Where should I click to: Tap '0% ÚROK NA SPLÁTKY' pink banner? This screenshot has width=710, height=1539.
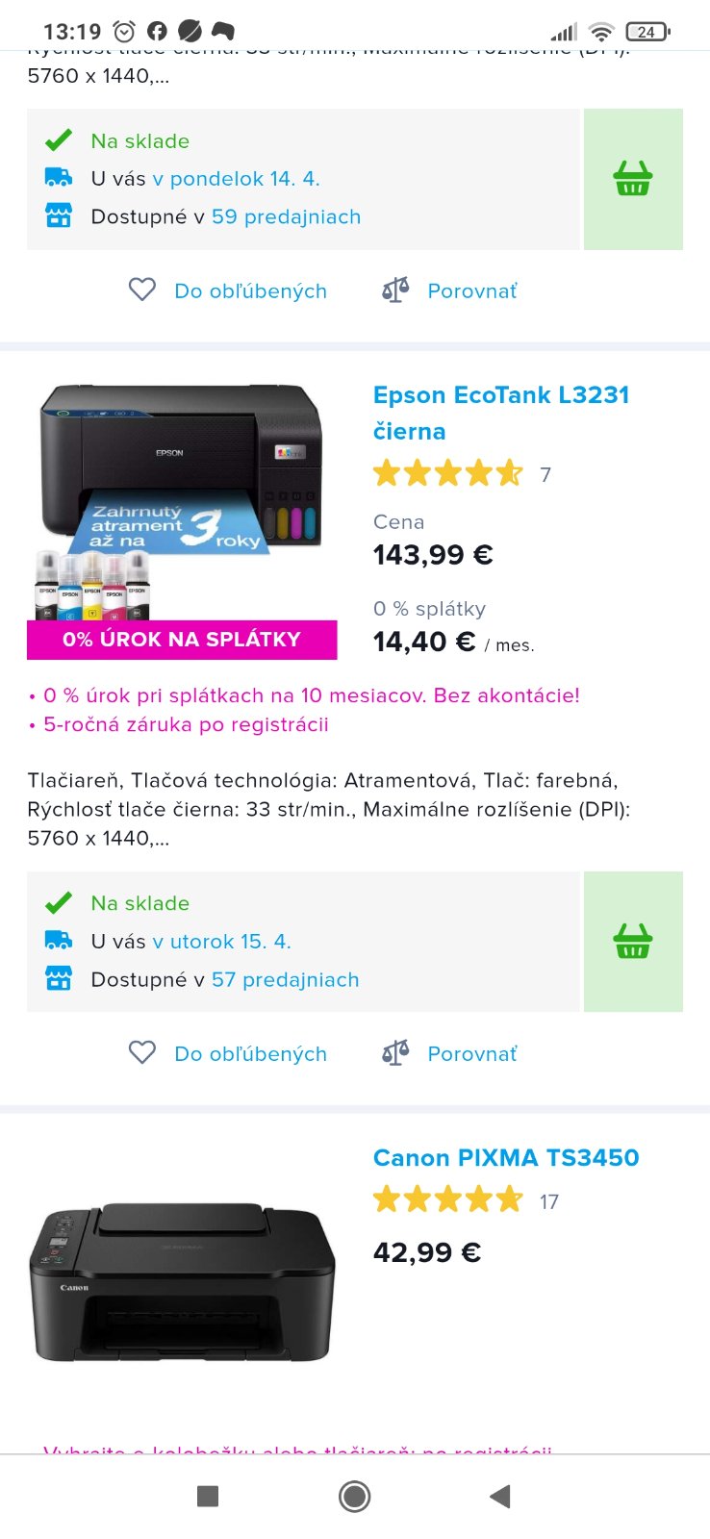click(x=182, y=640)
